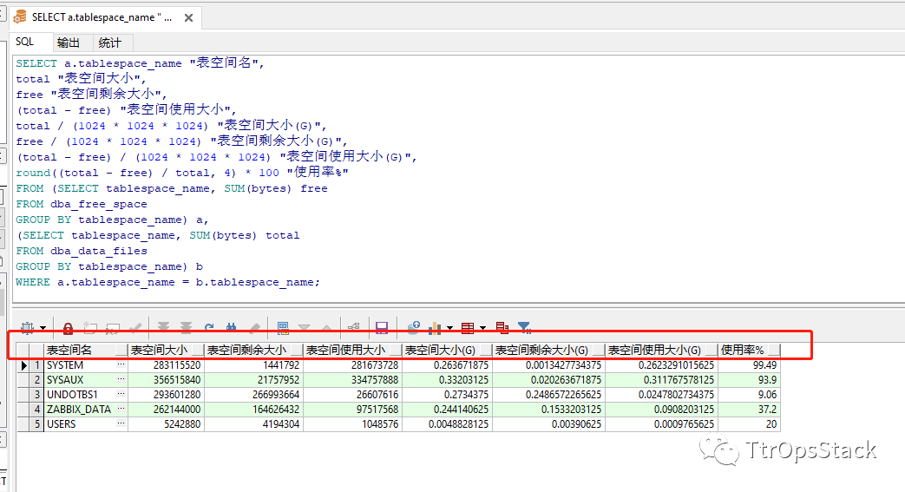The image size is (905, 492).
Task: Click the linked query icon
Action: tap(354, 327)
